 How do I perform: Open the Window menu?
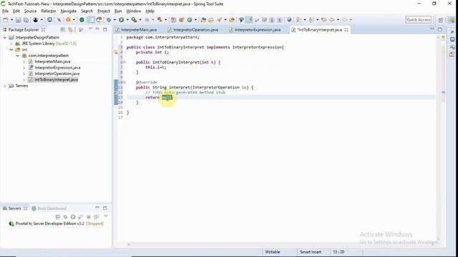pyautogui.click(x=134, y=11)
